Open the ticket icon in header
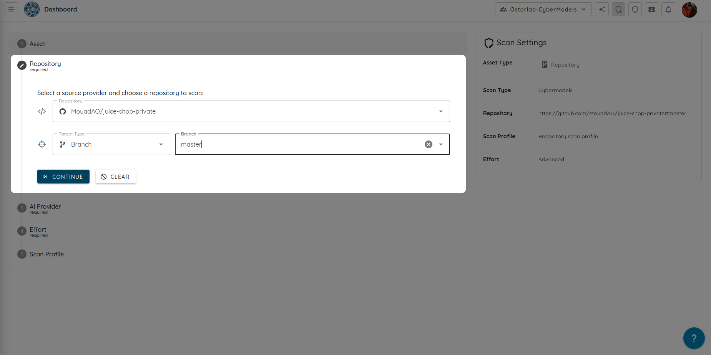Screen dimensions: 711x355 point(651,9)
